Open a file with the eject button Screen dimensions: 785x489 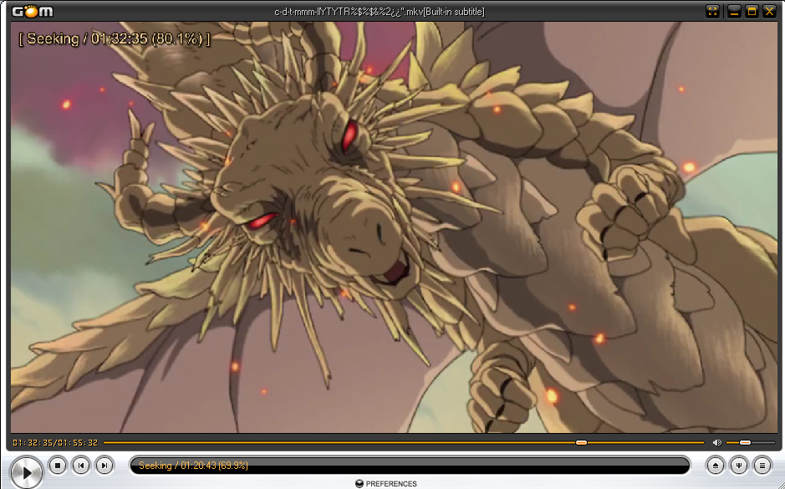click(715, 466)
